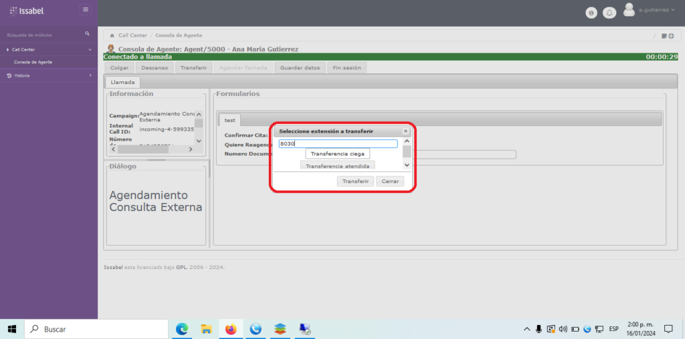Click the info icon in header
Image resolution: width=685 pixels, height=339 pixels.
591,13
